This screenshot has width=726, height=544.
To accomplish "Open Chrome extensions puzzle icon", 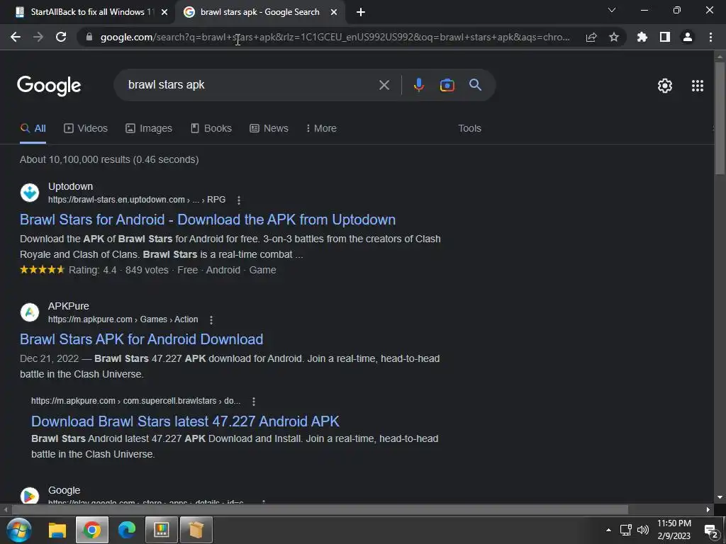I will coord(642,37).
